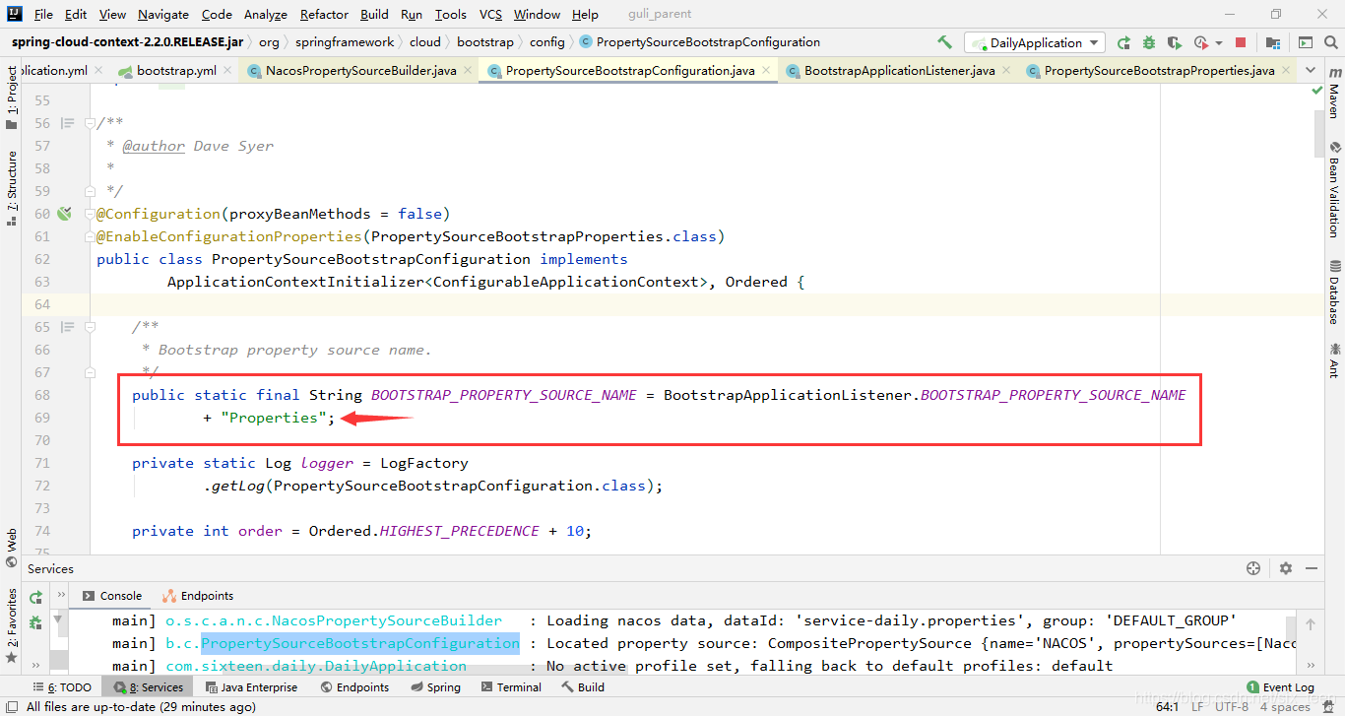Hide the Services panel with the minimize dash
1345x716 pixels.
pyautogui.click(x=1312, y=568)
